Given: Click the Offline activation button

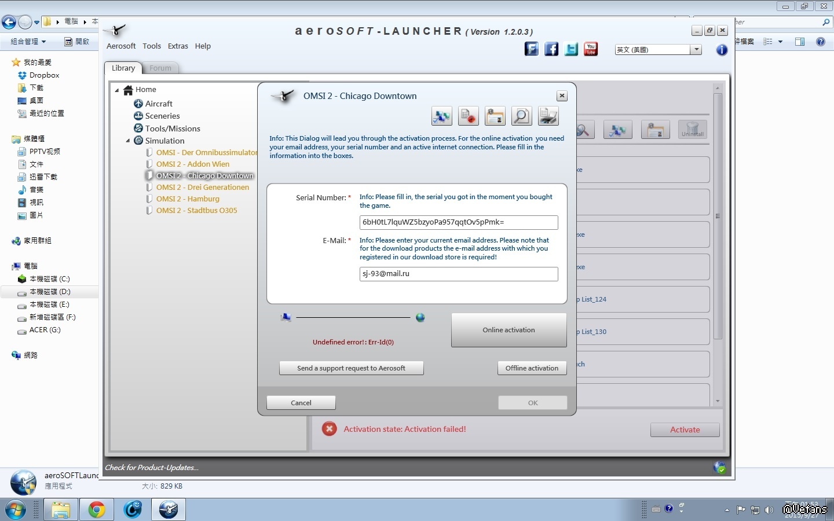Looking at the screenshot, I should tap(532, 368).
